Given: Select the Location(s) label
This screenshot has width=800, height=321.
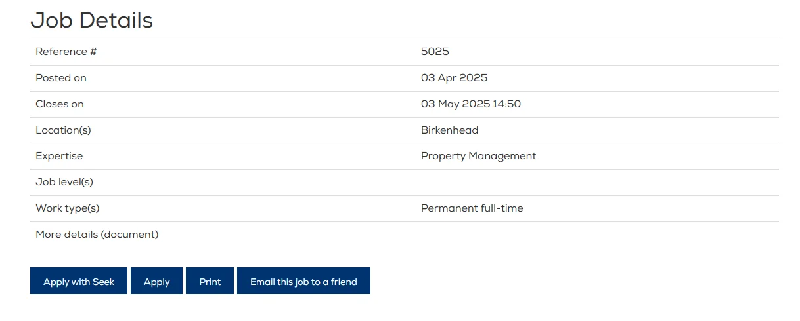Looking at the screenshot, I should (x=63, y=130).
